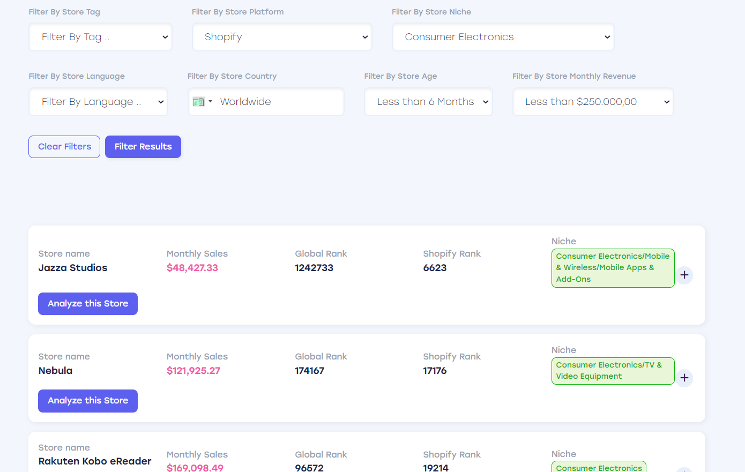Click the Rakuten Kobo eReader store name
The height and width of the screenshot is (472, 745).
95,461
